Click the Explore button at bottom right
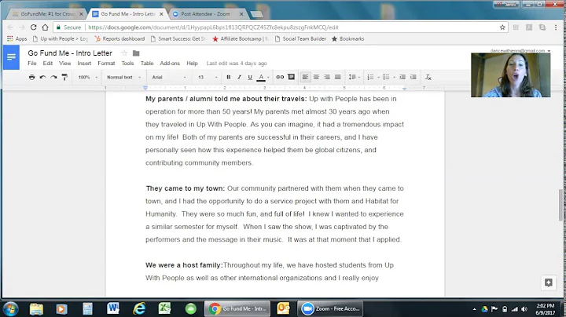This screenshot has width=566, height=317. (x=549, y=282)
